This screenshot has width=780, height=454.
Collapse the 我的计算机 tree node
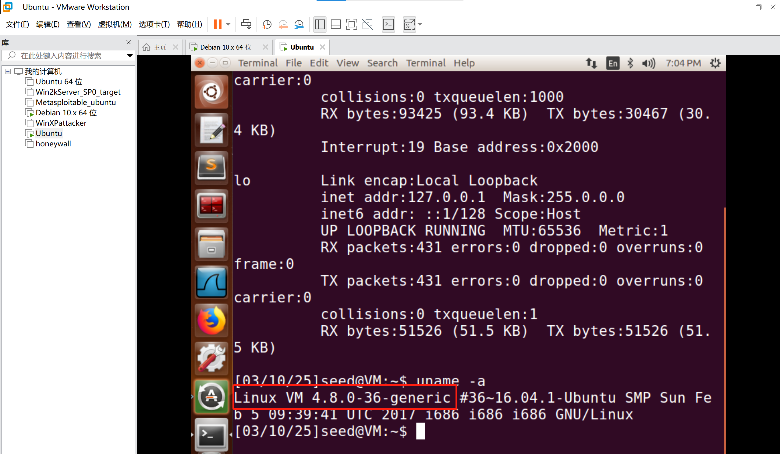tap(8, 72)
